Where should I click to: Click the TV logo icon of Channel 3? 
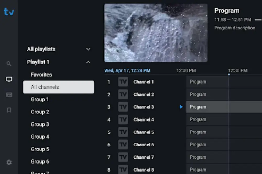click(x=123, y=107)
